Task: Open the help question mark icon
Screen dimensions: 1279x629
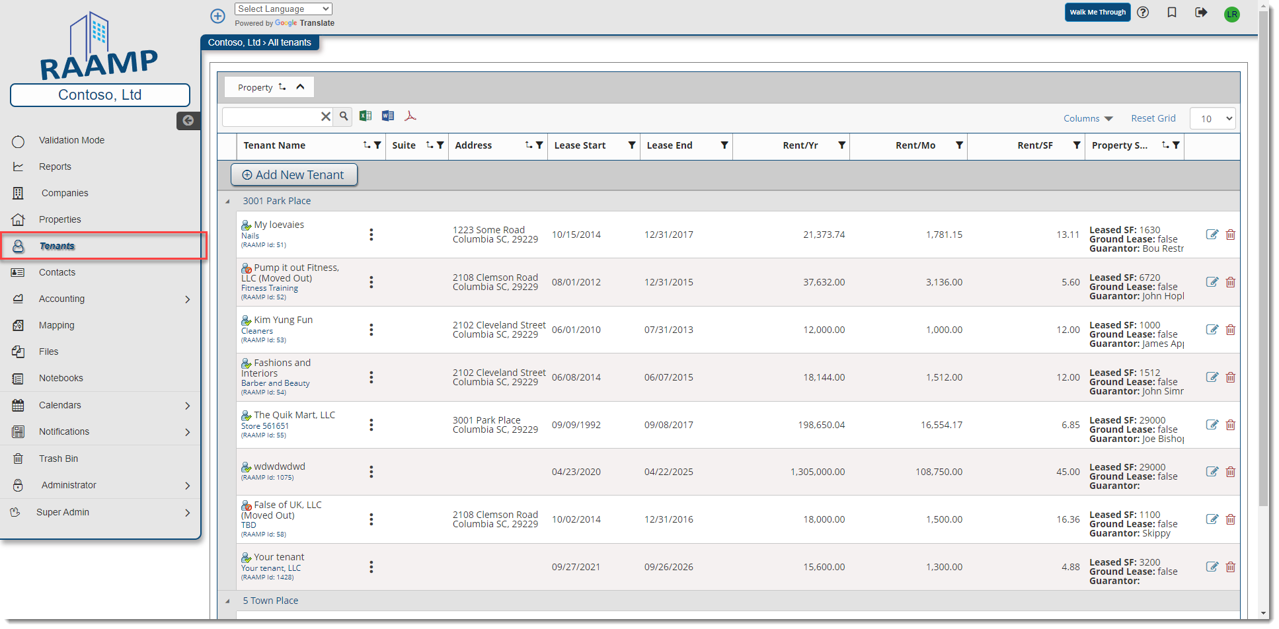Action: [x=1143, y=13]
